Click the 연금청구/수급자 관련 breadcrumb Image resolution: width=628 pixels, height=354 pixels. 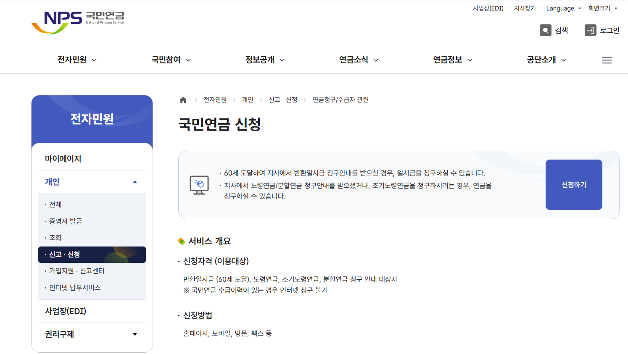point(341,100)
